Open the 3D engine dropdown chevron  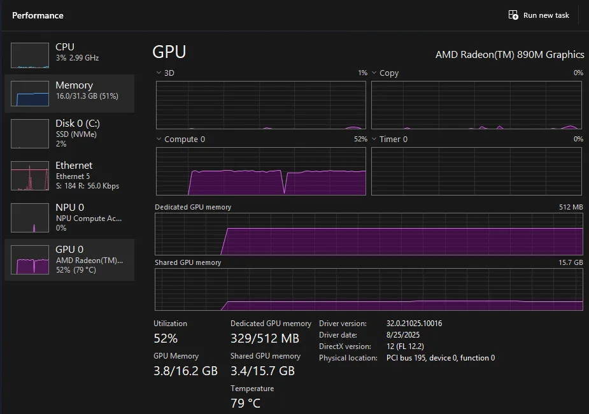coord(159,73)
